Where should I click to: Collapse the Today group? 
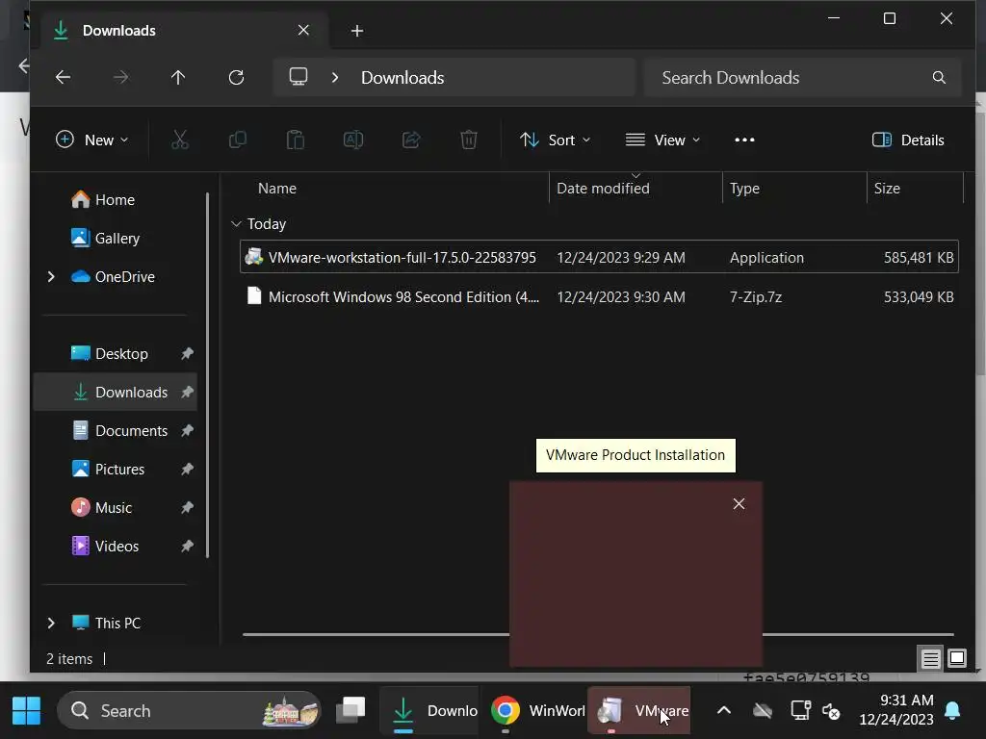[237, 223]
